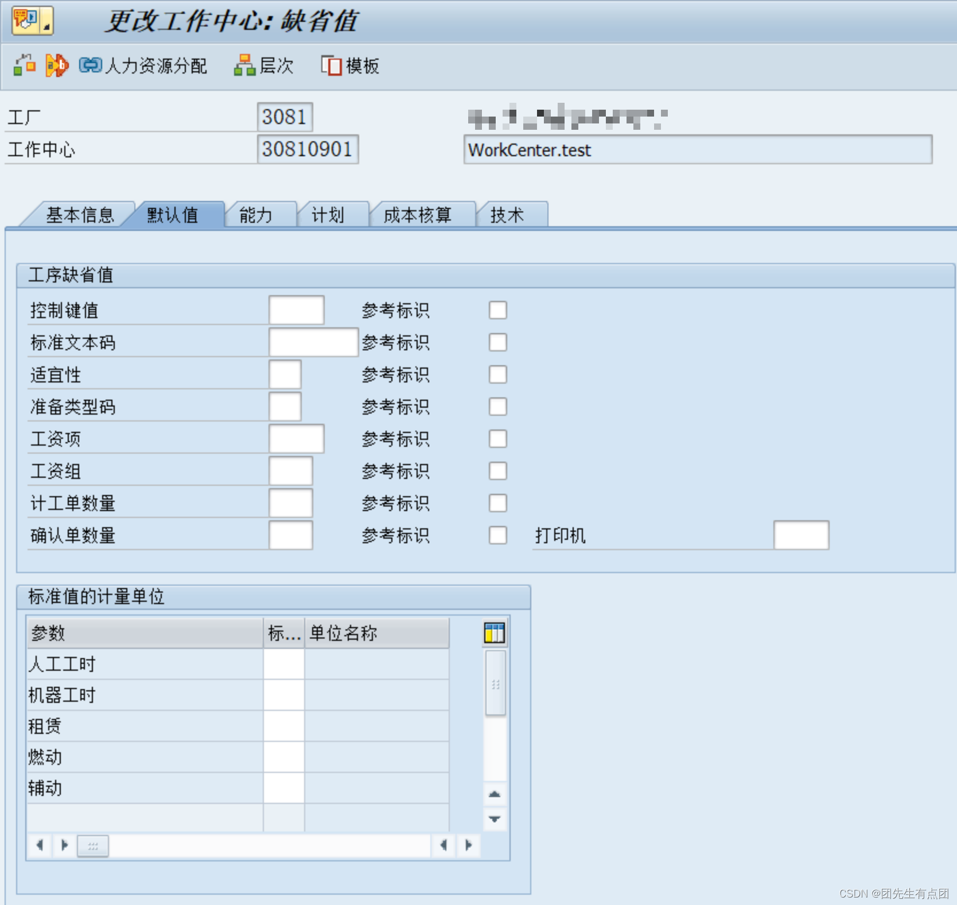Image resolution: width=957 pixels, height=905 pixels.
Task: Click the grid settings icon at table bottom-left corner
Action: 92,845
